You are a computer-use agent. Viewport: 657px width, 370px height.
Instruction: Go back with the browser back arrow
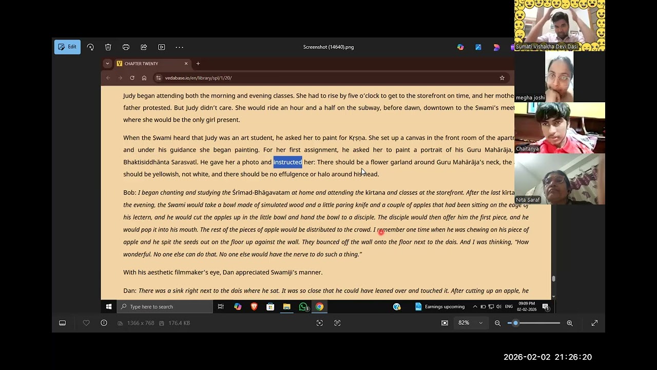pyautogui.click(x=108, y=78)
